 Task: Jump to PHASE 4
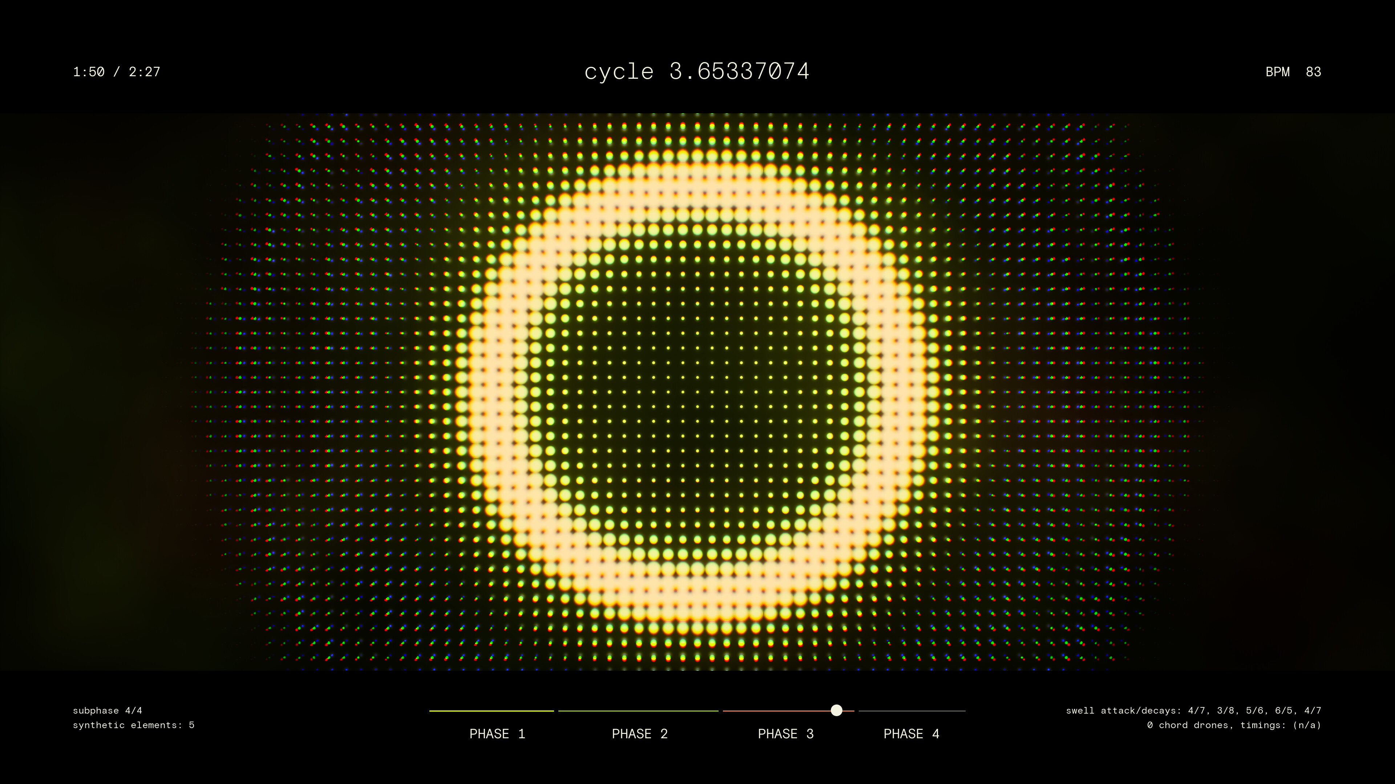pyautogui.click(x=911, y=734)
